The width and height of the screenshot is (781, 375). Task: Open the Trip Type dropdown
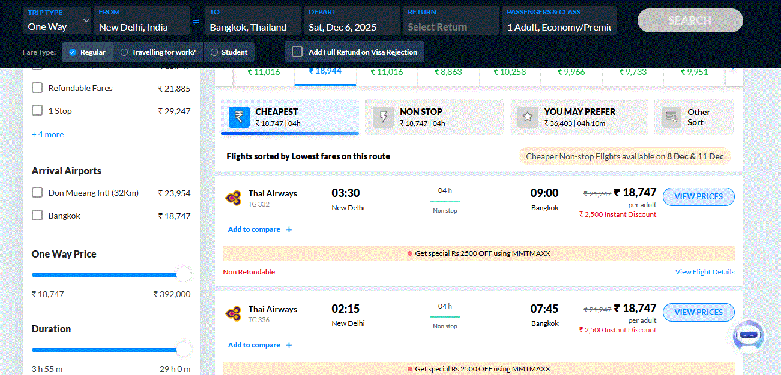pyautogui.click(x=56, y=21)
